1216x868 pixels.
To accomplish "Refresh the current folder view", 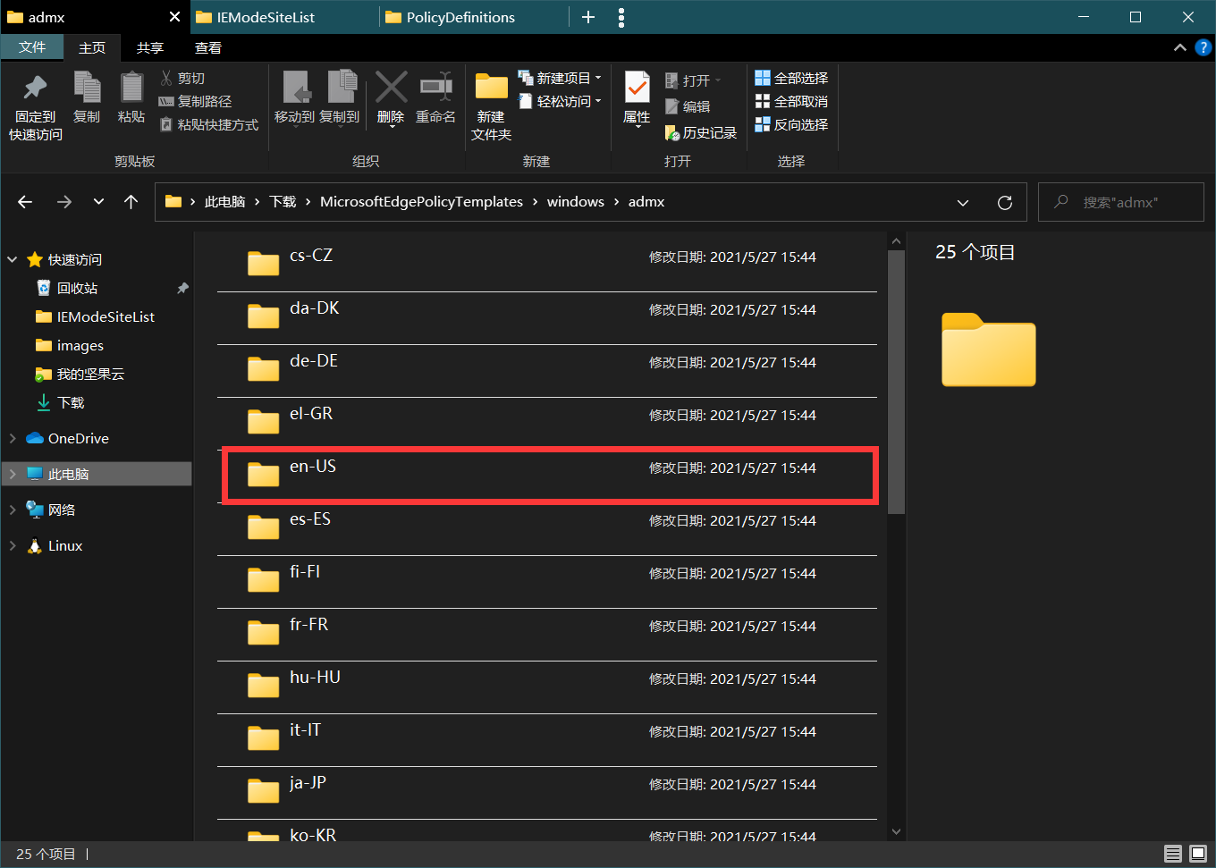I will (1005, 203).
